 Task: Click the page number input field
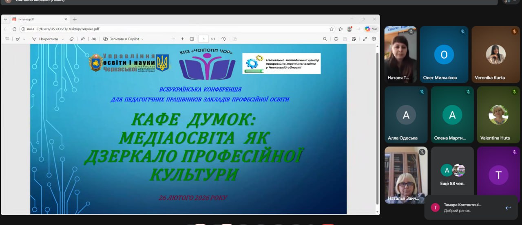203,39
